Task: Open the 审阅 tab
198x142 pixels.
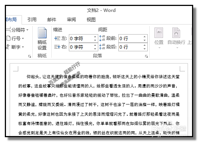Action: (71, 20)
